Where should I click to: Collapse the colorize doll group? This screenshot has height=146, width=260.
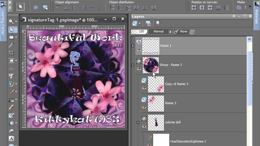click(138, 122)
